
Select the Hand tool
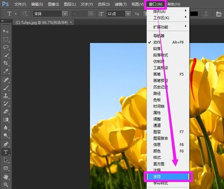click(x=6, y=177)
